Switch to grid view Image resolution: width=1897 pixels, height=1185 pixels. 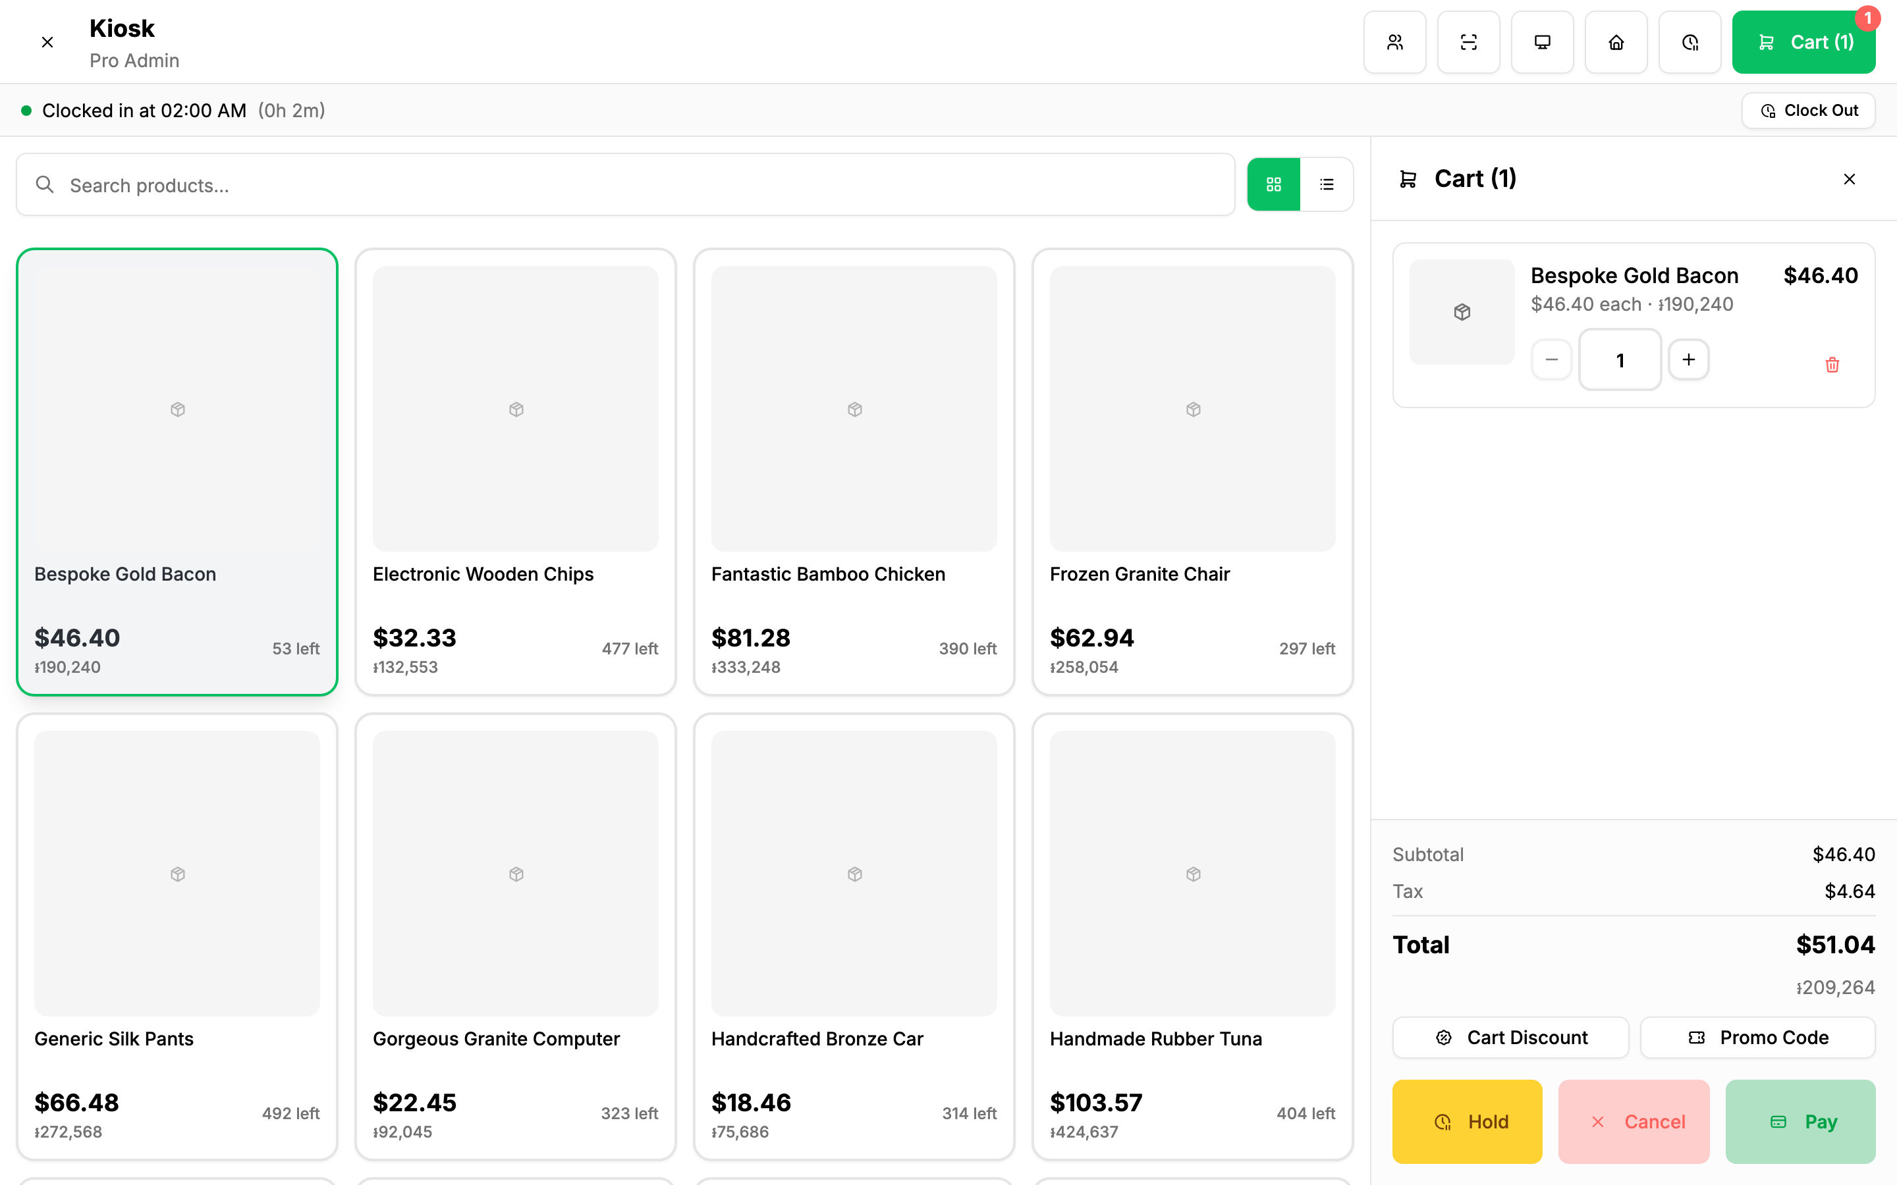1274,184
